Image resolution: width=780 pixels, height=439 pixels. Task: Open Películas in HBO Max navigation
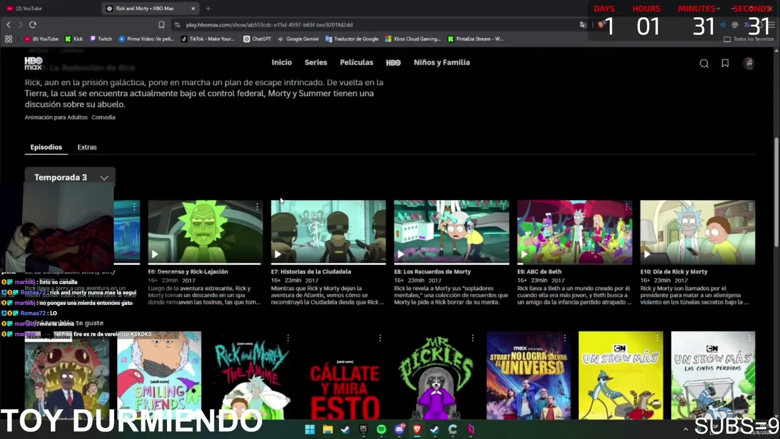pos(356,62)
